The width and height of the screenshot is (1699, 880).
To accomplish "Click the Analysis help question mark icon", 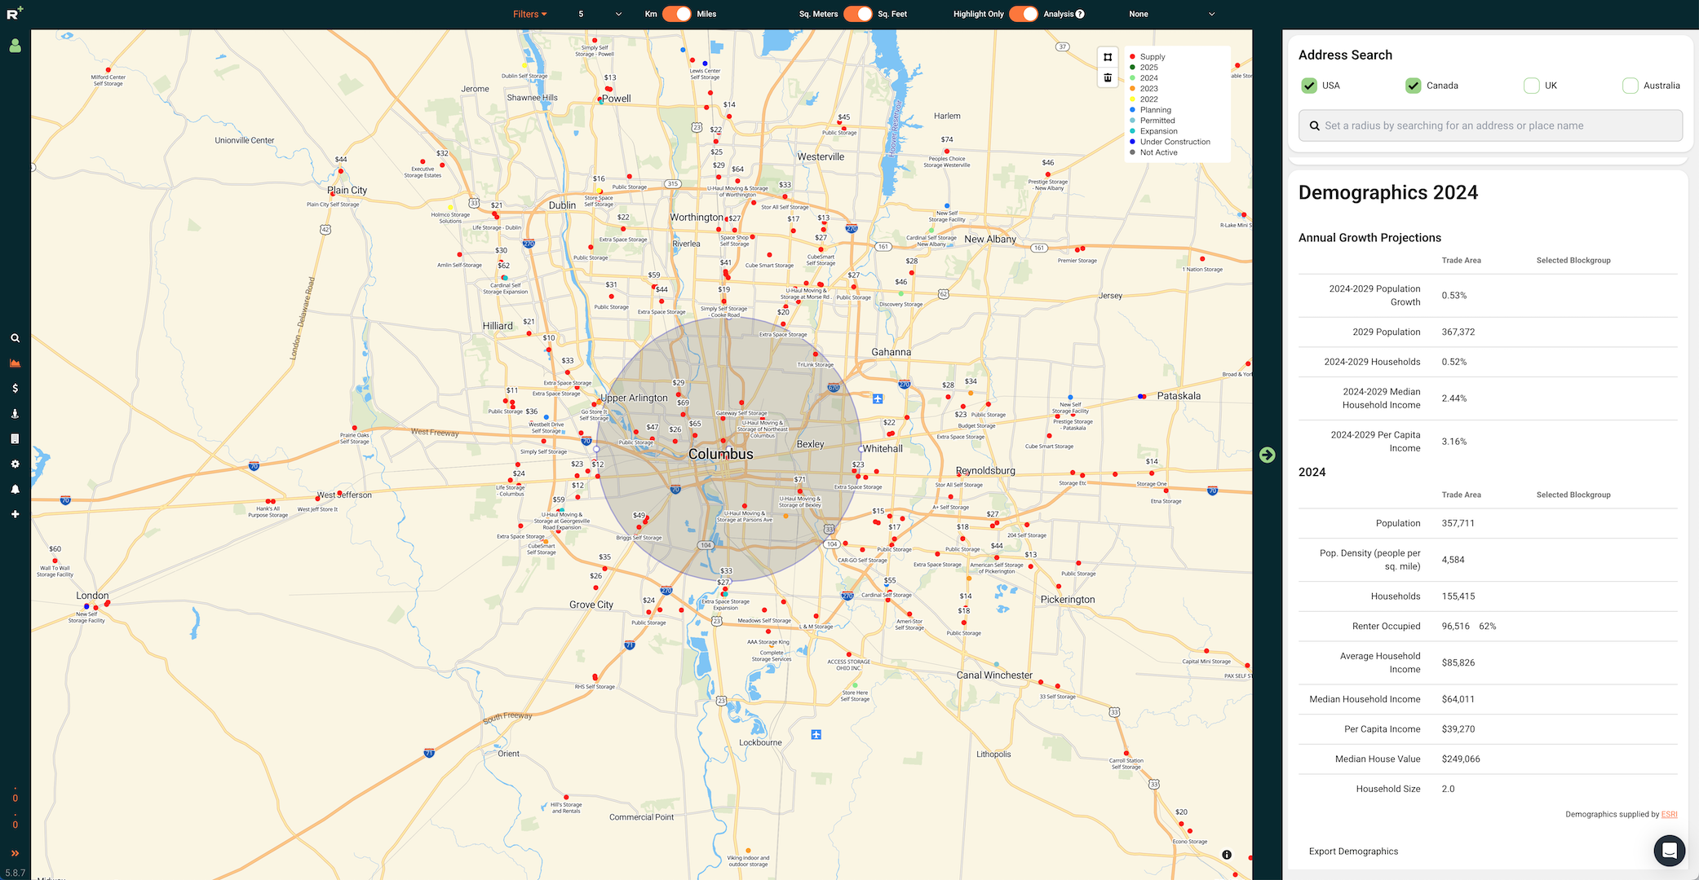I will (1080, 14).
